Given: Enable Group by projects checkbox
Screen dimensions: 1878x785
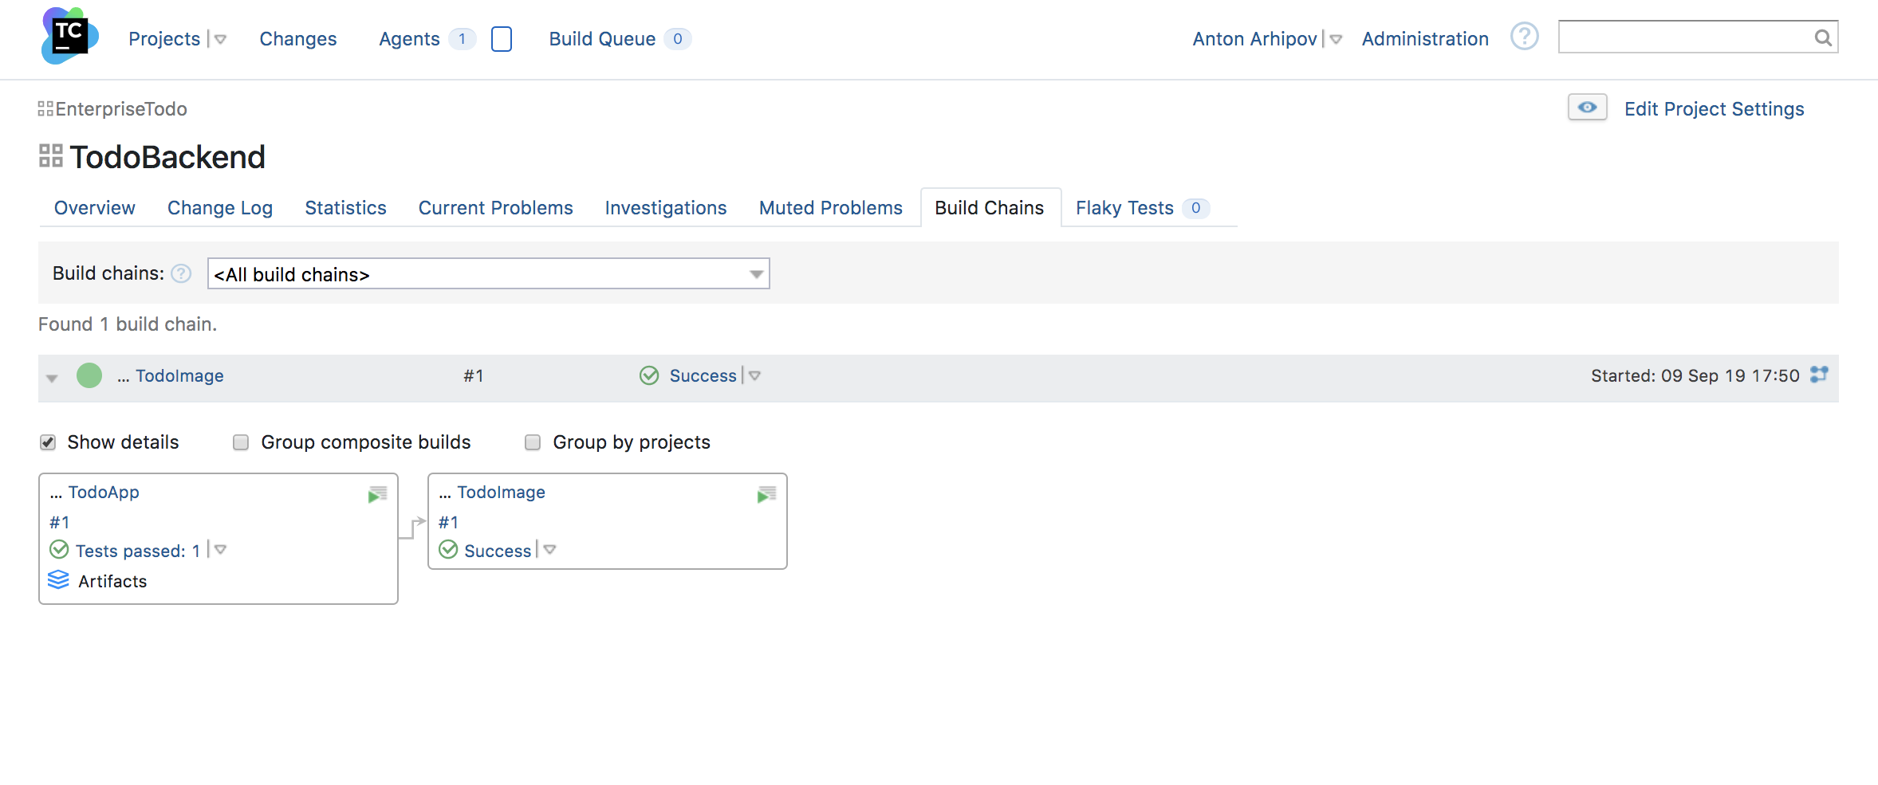Looking at the screenshot, I should [x=533, y=442].
